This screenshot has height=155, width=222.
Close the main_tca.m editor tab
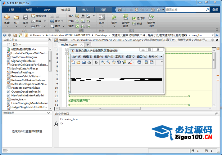coord(81,45)
